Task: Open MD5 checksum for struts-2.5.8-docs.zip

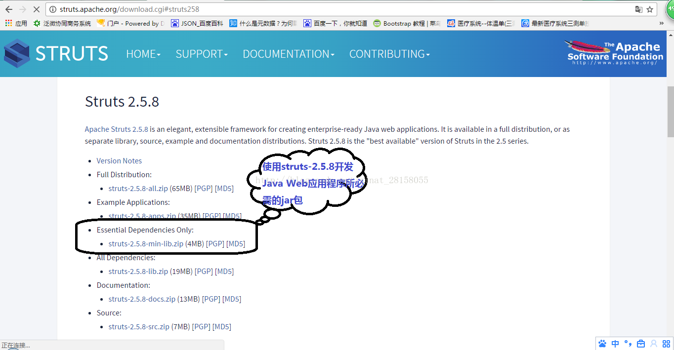Action: [x=232, y=299]
